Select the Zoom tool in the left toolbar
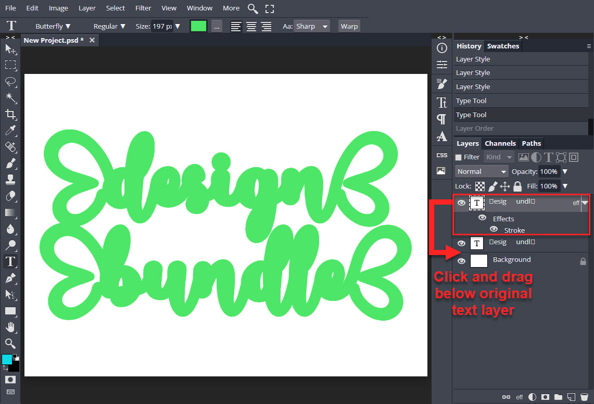Image resolution: width=594 pixels, height=404 pixels. pyautogui.click(x=10, y=344)
